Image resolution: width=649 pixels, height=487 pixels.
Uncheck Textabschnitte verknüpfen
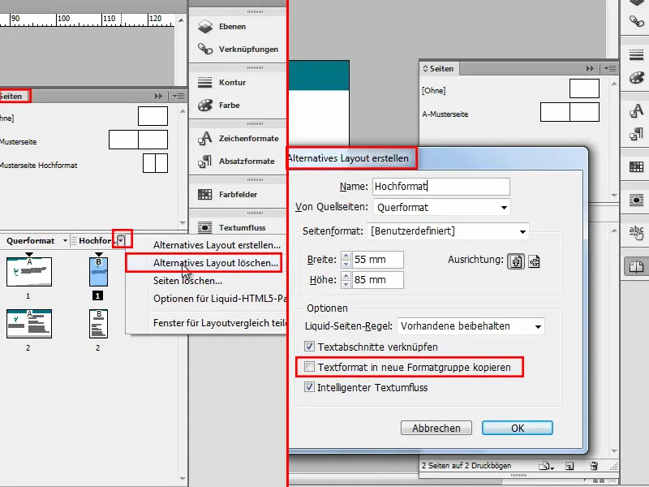tap(309, 347)
